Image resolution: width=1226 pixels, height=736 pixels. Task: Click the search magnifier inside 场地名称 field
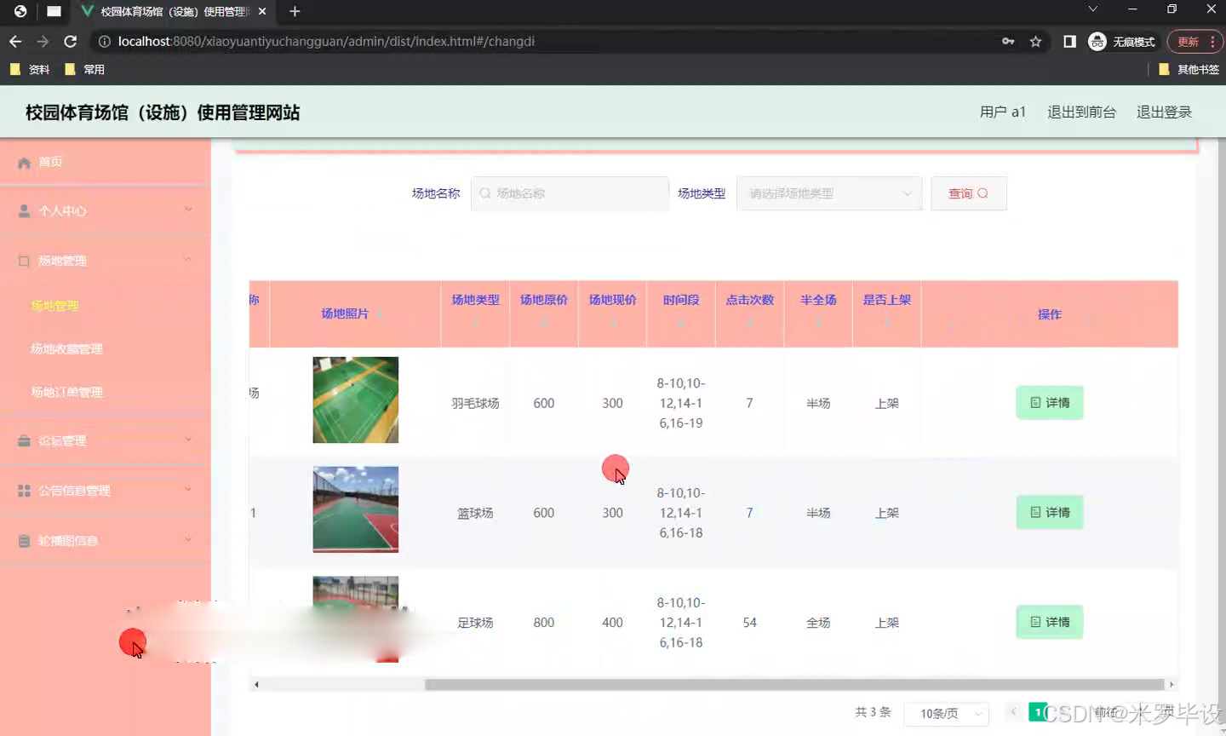tap(485, 193)
